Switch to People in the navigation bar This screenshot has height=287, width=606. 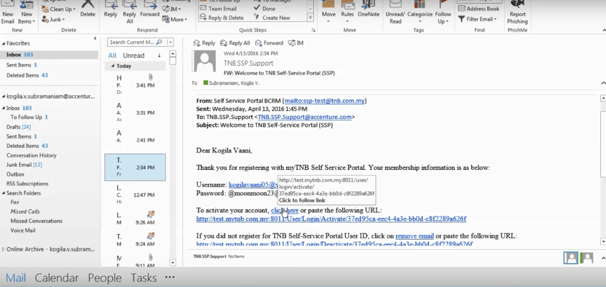coord(104,278)
